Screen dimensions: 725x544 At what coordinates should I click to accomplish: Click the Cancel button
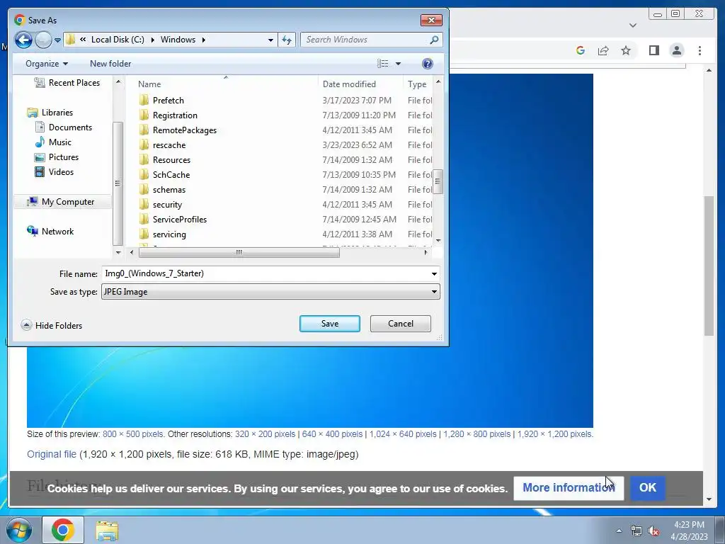click(401, 324)
